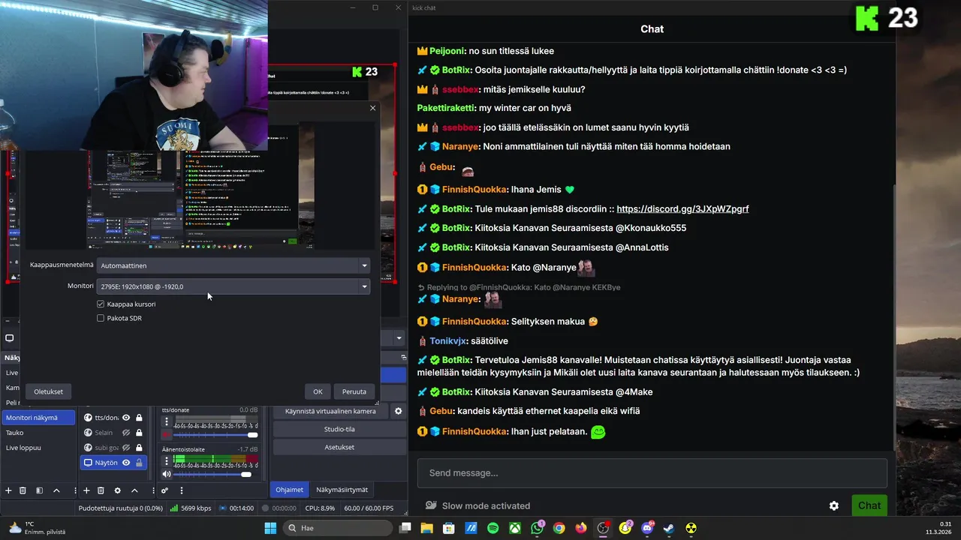The height and width of the screenshot is (540, 961).
Task: Confirm the dialog with OK
Action: point(318,391)
